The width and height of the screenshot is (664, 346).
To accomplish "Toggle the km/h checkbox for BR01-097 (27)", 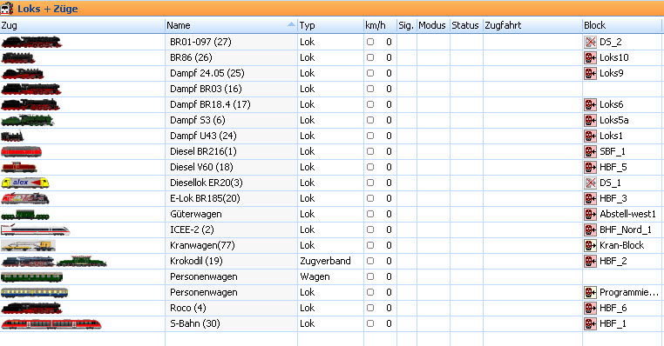I will point(370,42).
